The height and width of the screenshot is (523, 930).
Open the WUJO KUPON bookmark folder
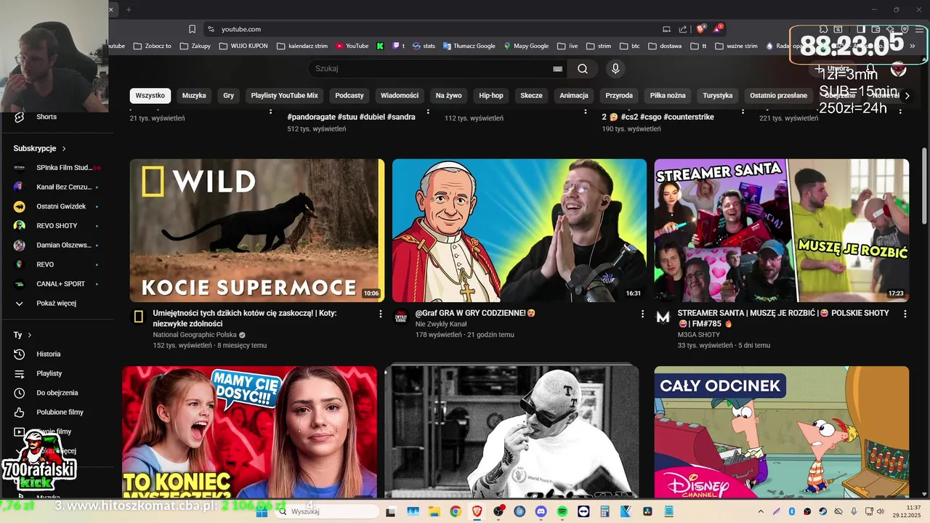(x=243, y=46)
